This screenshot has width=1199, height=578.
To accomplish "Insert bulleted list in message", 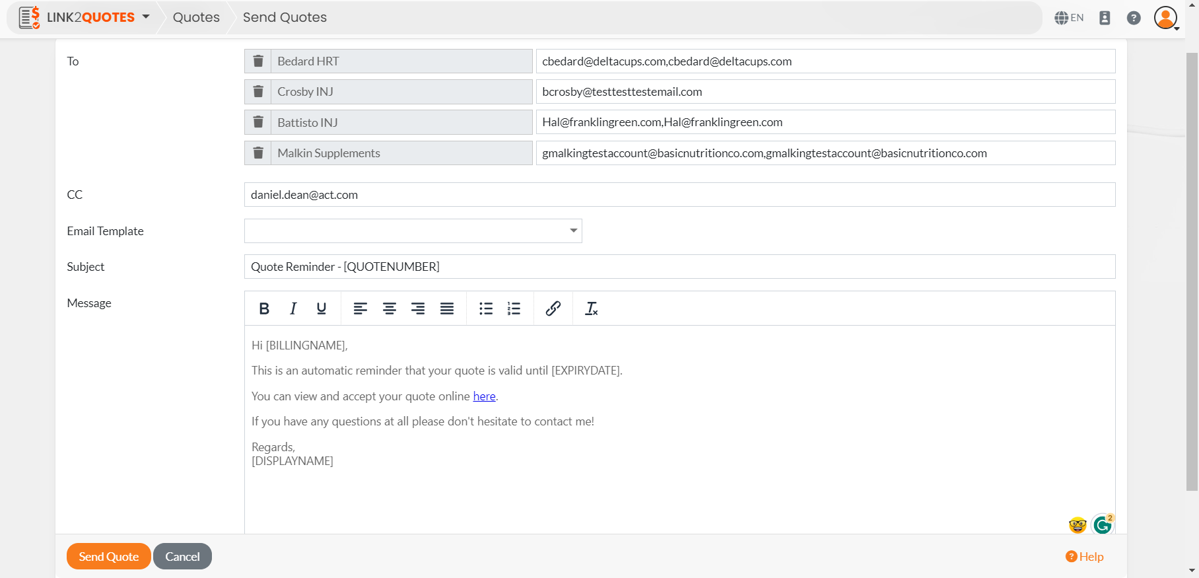I will (x=486, y=308).
